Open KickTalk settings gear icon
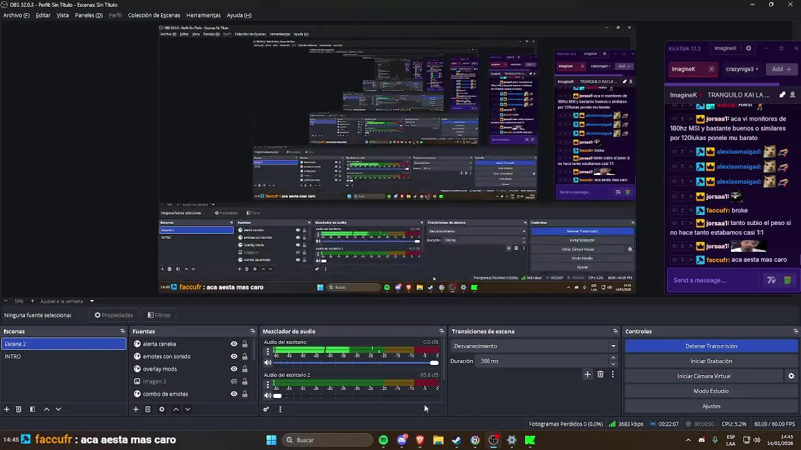This screenshot has height=450, width=801. click(x=748, y=48)
